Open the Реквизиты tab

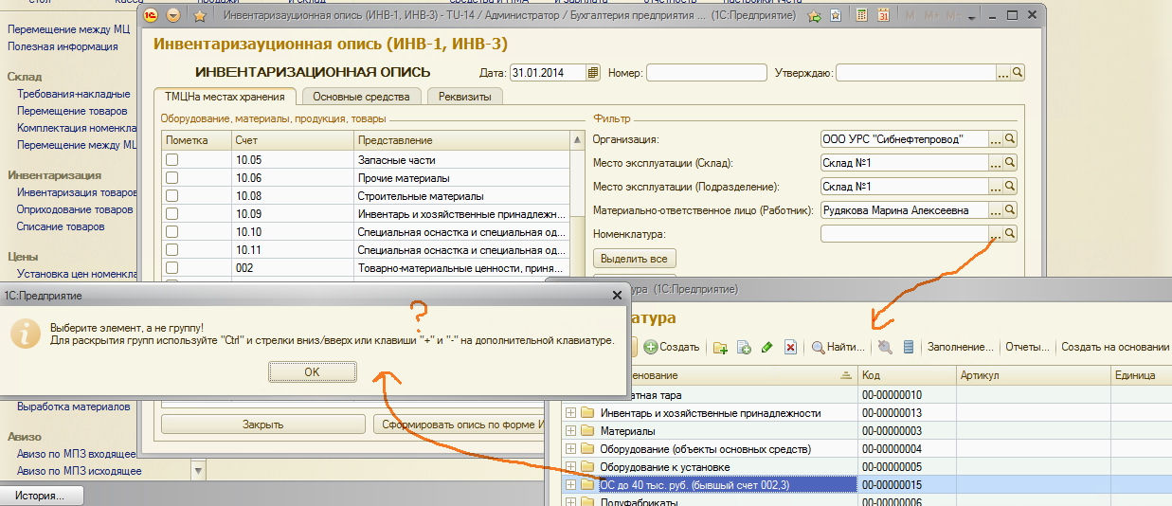tap(464, 97)
